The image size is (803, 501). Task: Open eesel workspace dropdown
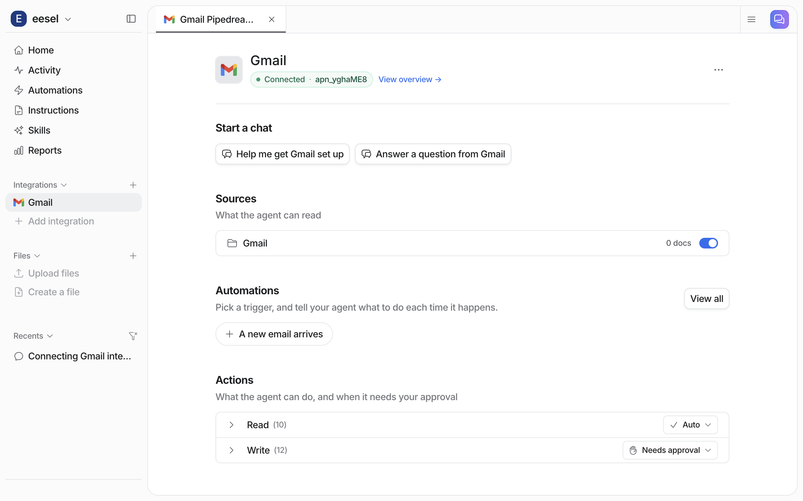41,19
